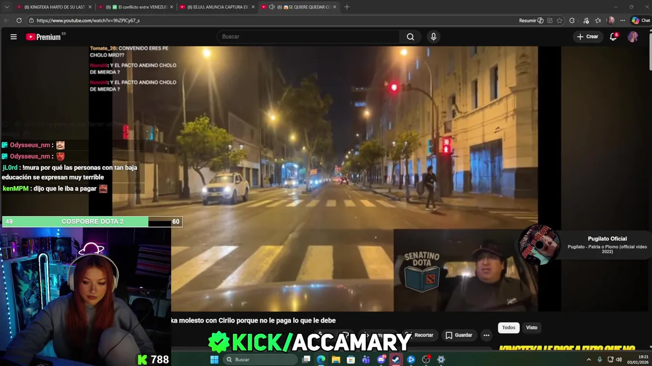Open the blue rocket app on the taskbar
The height and width of the screenshot is (366, 652).
[x=411, y=359]
